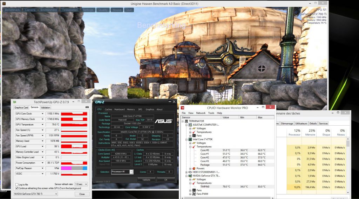Open the SPD tab in CPU-Z
The image size is (359, 199).
(140, 109)
